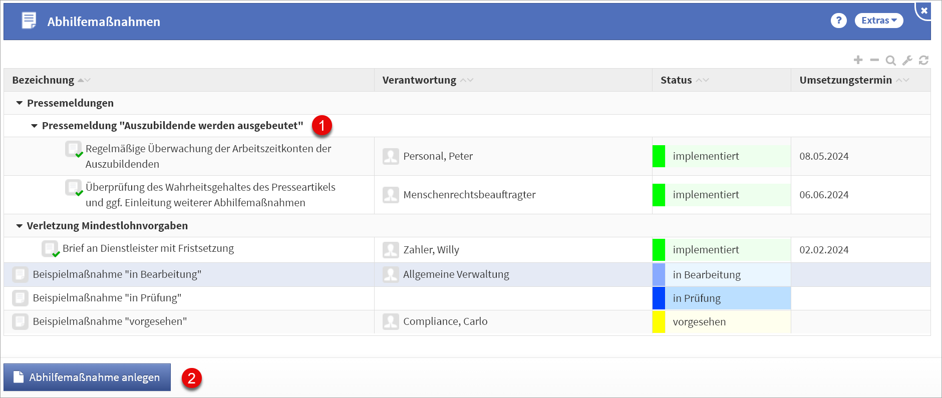The width and height of the screenshot is (942, 398).
Task: Click the wrench settings icon
Action: tap(907, 61)
